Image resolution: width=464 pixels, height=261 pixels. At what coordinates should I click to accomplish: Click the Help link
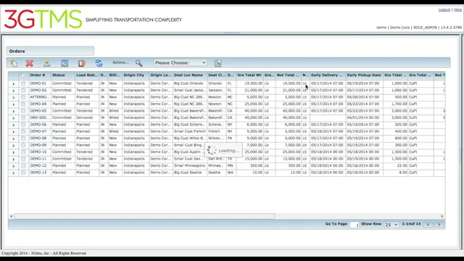coord(457,9)
